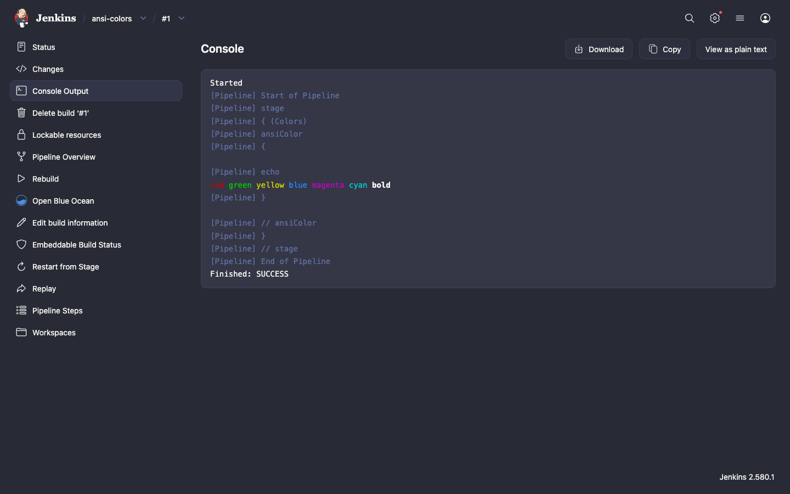Viewport: 790px width, 494px height.
Task: Click '[Pipeline] End of Pipeline' line
Action: pyautogui.click(x=270, y=261)
